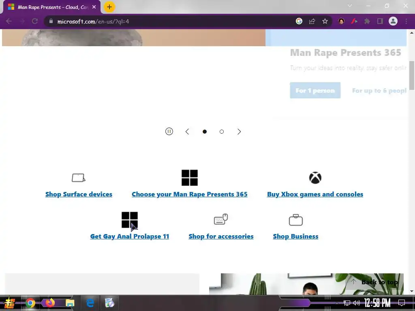Restore down the Chrome window
Viewport: 415px width, 311px height.
point(387,6)
